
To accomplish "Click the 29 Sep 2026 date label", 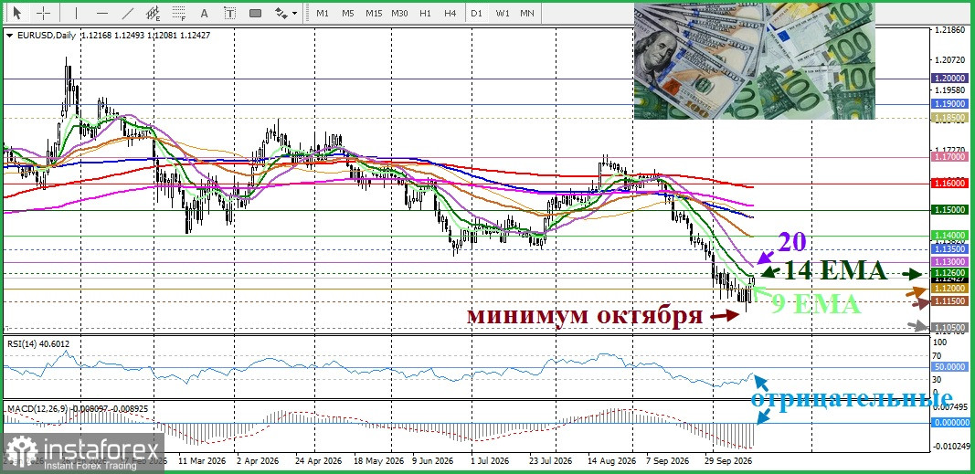I will tap(726, 462).
